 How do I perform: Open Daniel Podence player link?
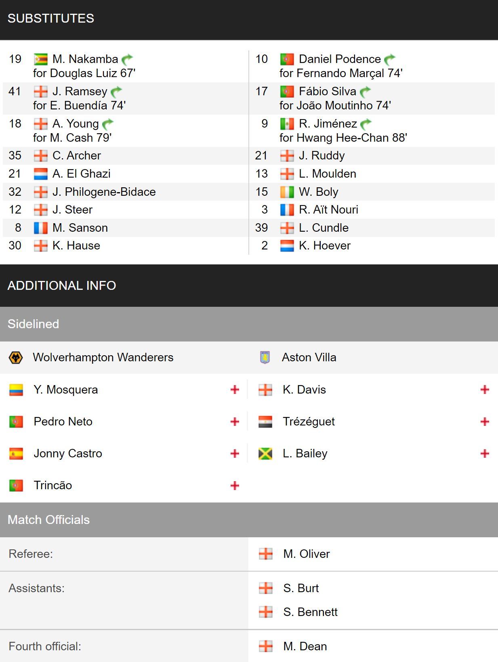pyautogui.click(x=340, y=59)
